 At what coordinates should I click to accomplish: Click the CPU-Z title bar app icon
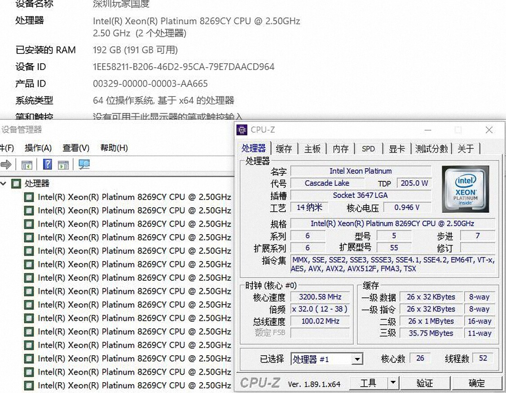tap(242, 130)
